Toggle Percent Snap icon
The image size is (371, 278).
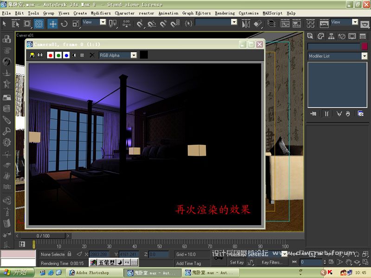coord(163,24)
